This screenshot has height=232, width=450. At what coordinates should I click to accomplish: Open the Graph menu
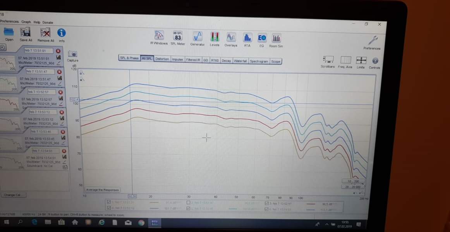click(26, 22)
